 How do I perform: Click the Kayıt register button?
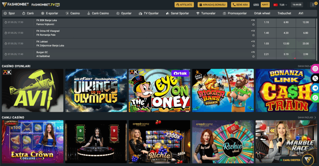265,5
